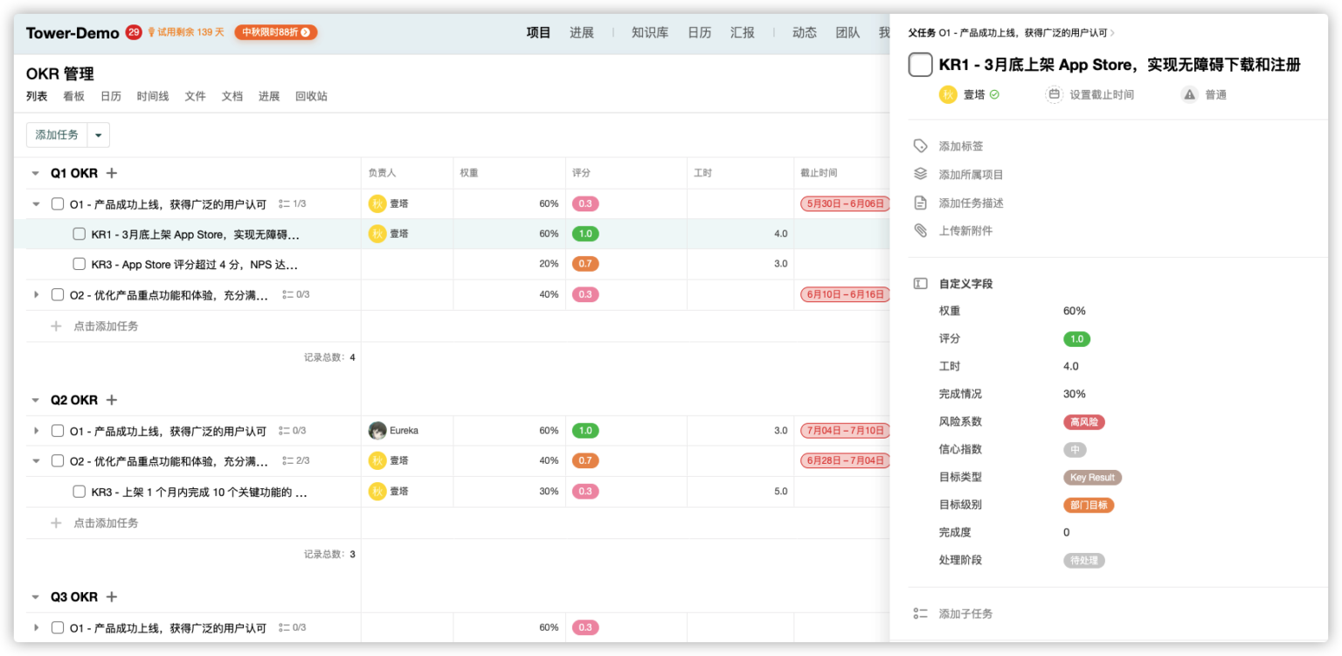
Task: Click the 添加子任务 subtask icon
Action: pyautogui.click(x=920, y=613)
